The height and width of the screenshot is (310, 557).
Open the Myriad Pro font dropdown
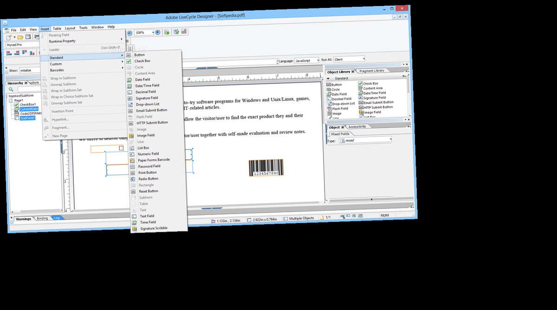22,45
